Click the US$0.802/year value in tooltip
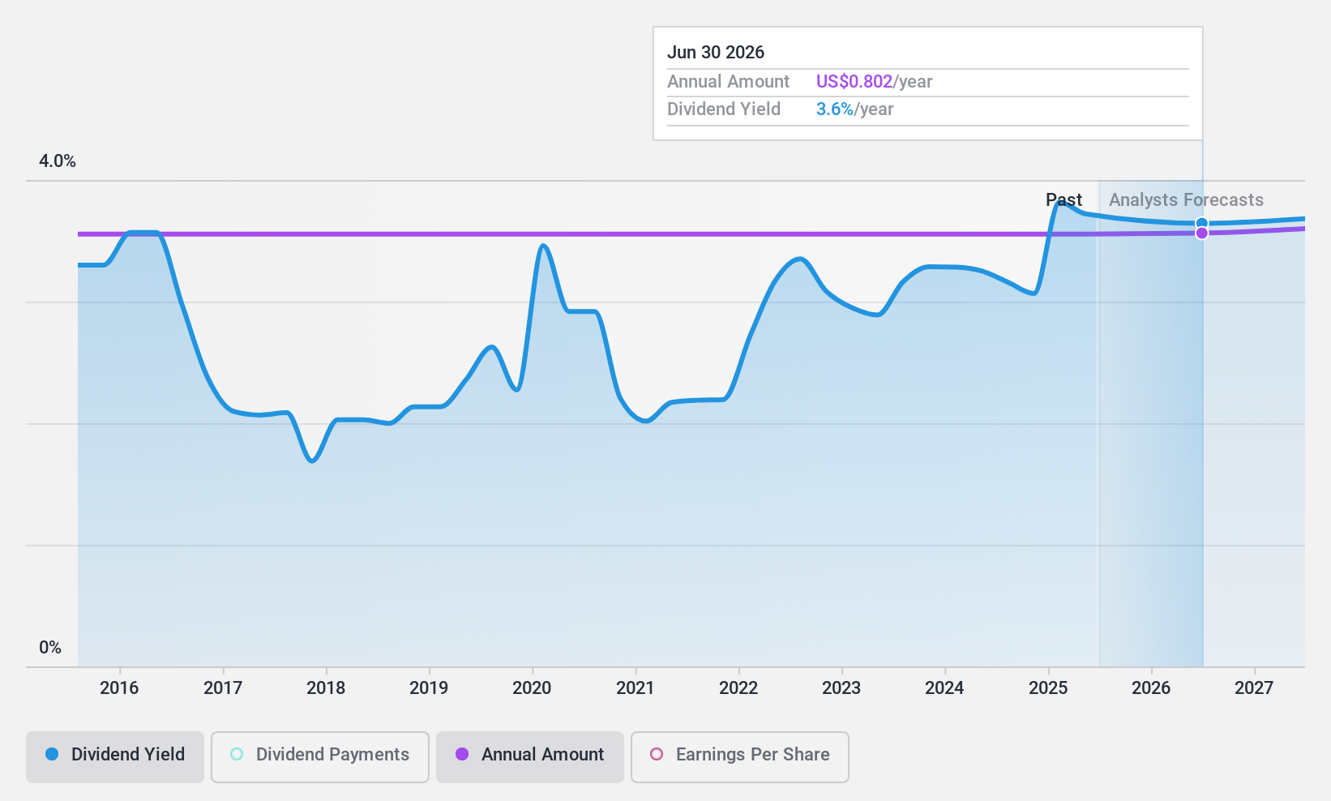 click(x=874, y=82)
